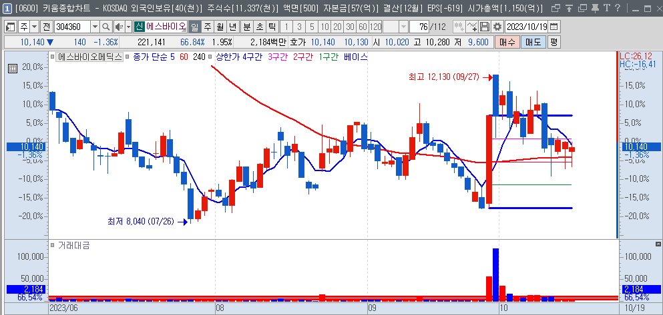Select daily 일 period button
The height and width of the screenshot is (315, 663).
coord(194,27)
